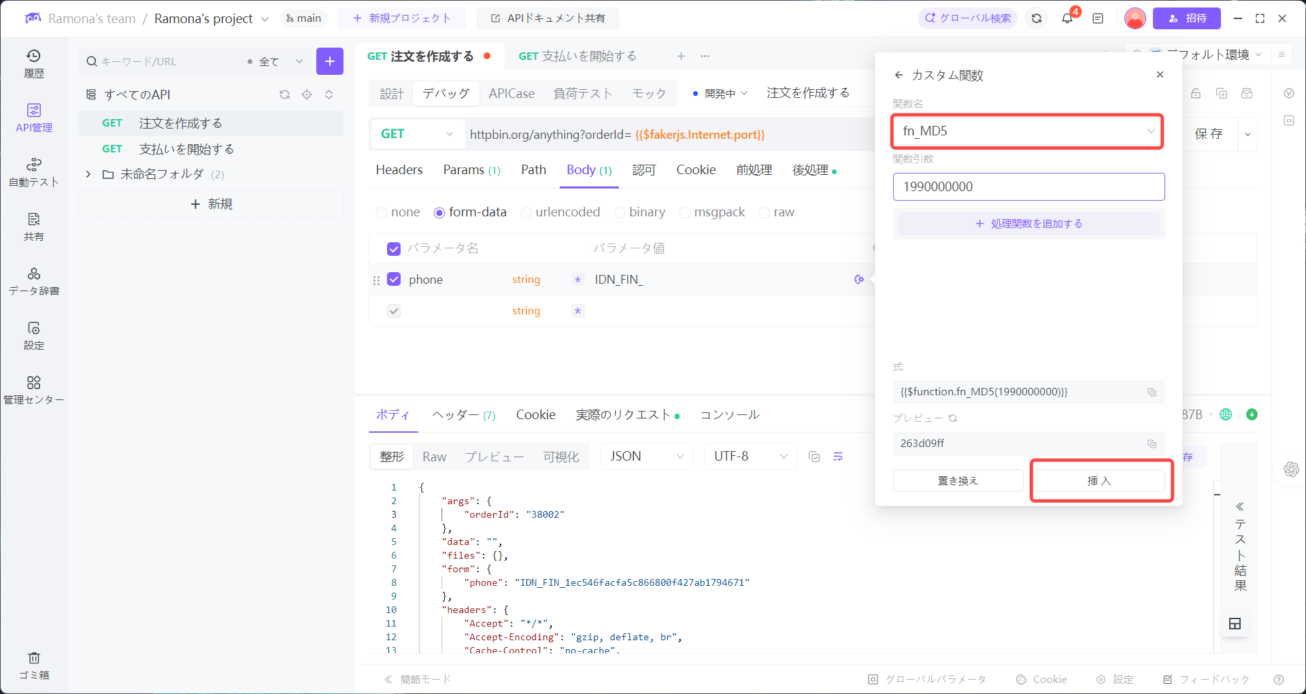Image resolution: width=1306 pixels, height=694 pixels.
Task: Select the API管理 sidebar icon
Action: (x=34, y=117)
